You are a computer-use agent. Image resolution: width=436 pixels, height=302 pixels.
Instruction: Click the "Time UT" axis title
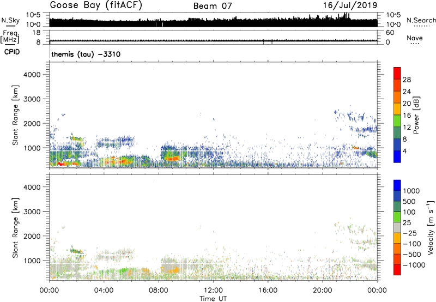tap(213, 299)
